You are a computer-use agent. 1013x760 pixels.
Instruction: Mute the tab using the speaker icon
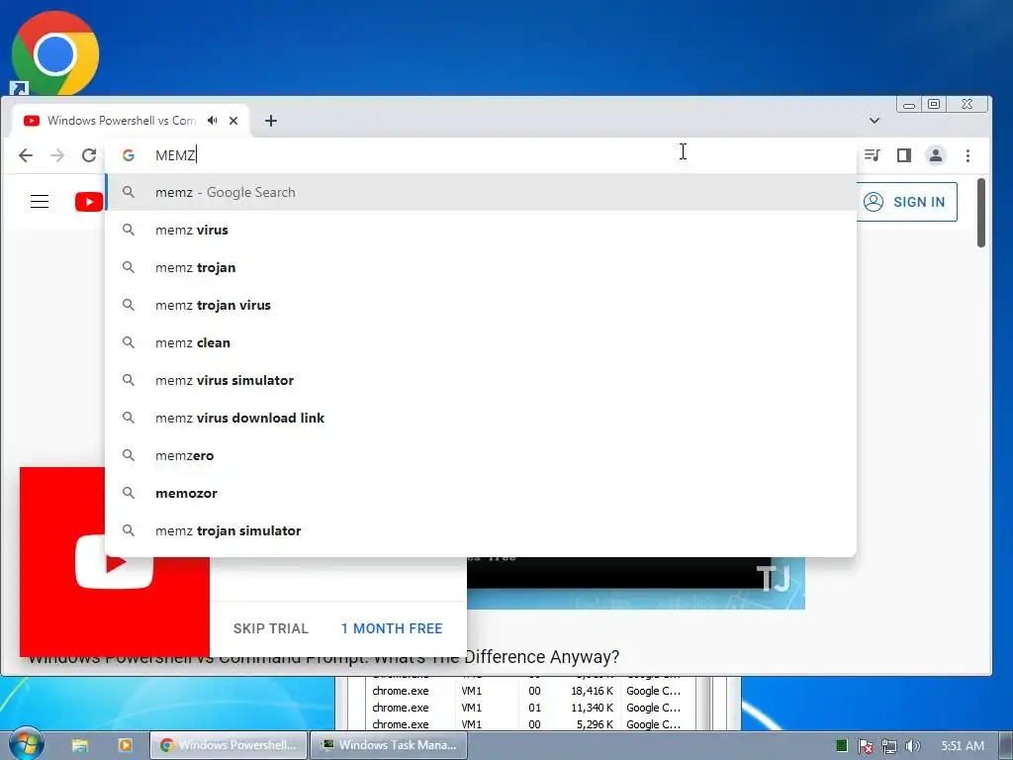(213, 120)
